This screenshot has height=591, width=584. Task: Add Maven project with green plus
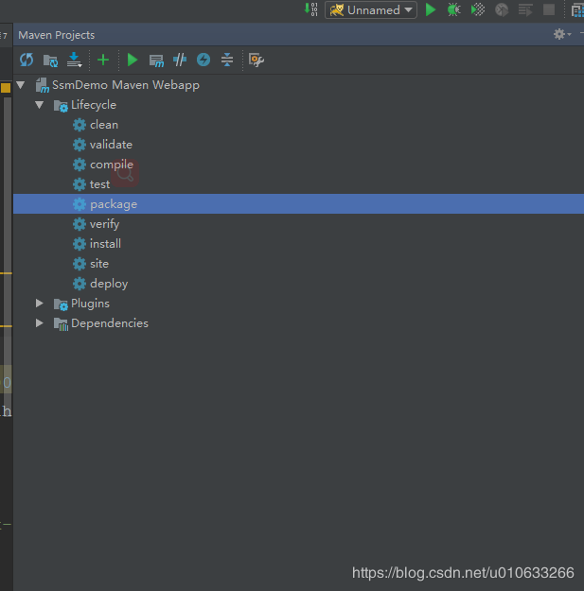pos(103,60)
